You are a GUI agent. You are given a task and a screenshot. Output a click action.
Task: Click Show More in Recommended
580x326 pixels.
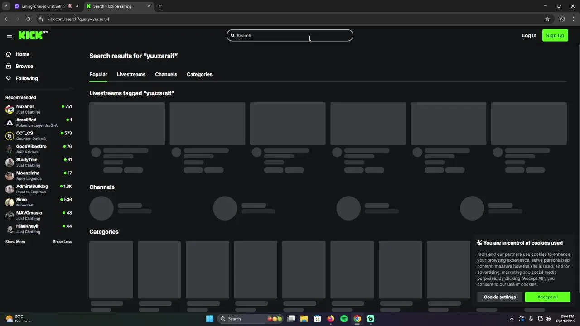point(15,242)
